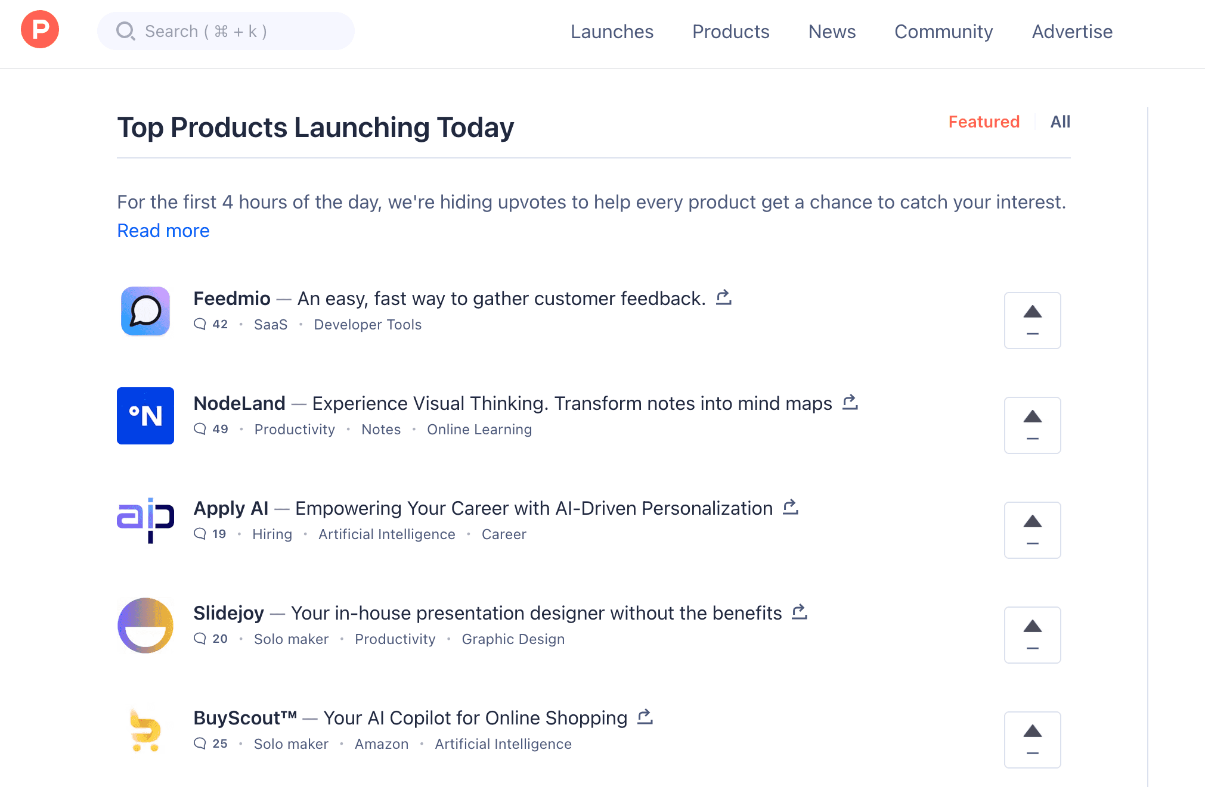
Task: Open NodeLand comments via the bubble icon
Action: pos(200,429)
